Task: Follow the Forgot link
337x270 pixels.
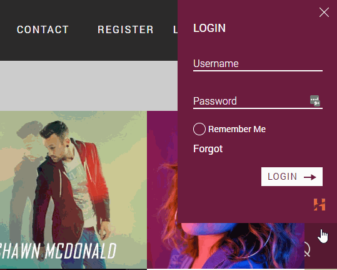Action: 208,148
